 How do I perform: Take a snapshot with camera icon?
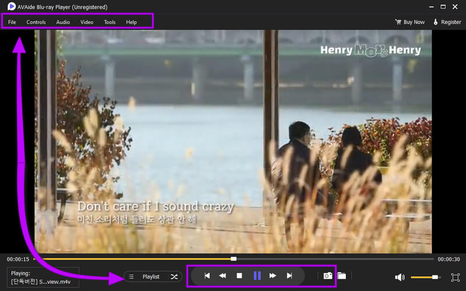328,276
